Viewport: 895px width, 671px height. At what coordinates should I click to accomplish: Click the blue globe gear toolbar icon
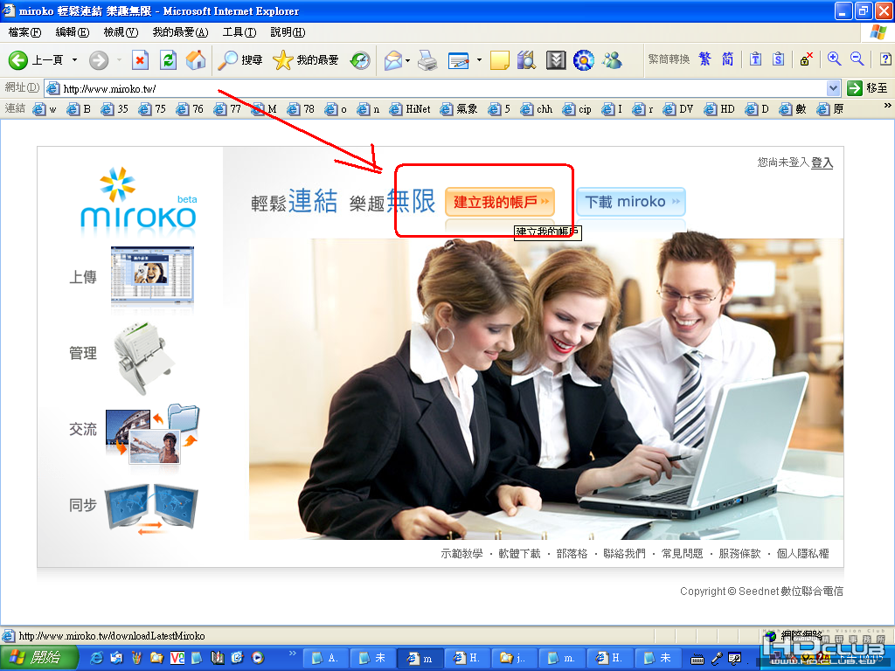point(583,60)
